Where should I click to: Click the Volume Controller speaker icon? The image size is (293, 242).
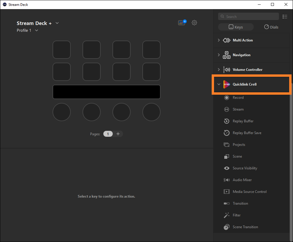[x=226, y=70]
